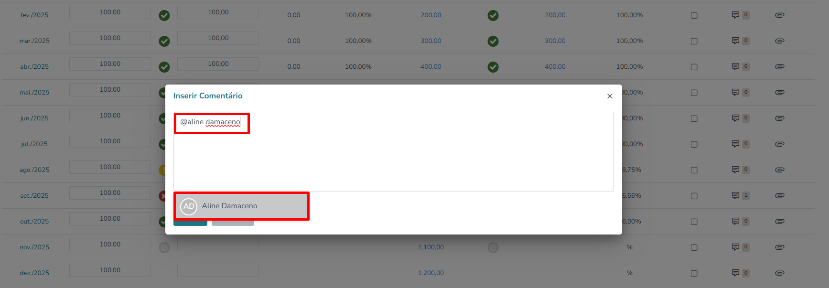Open attachment paperclip for mar./2025 row
This screenshot has width=829, height=288.
click(x=780, y=41)
